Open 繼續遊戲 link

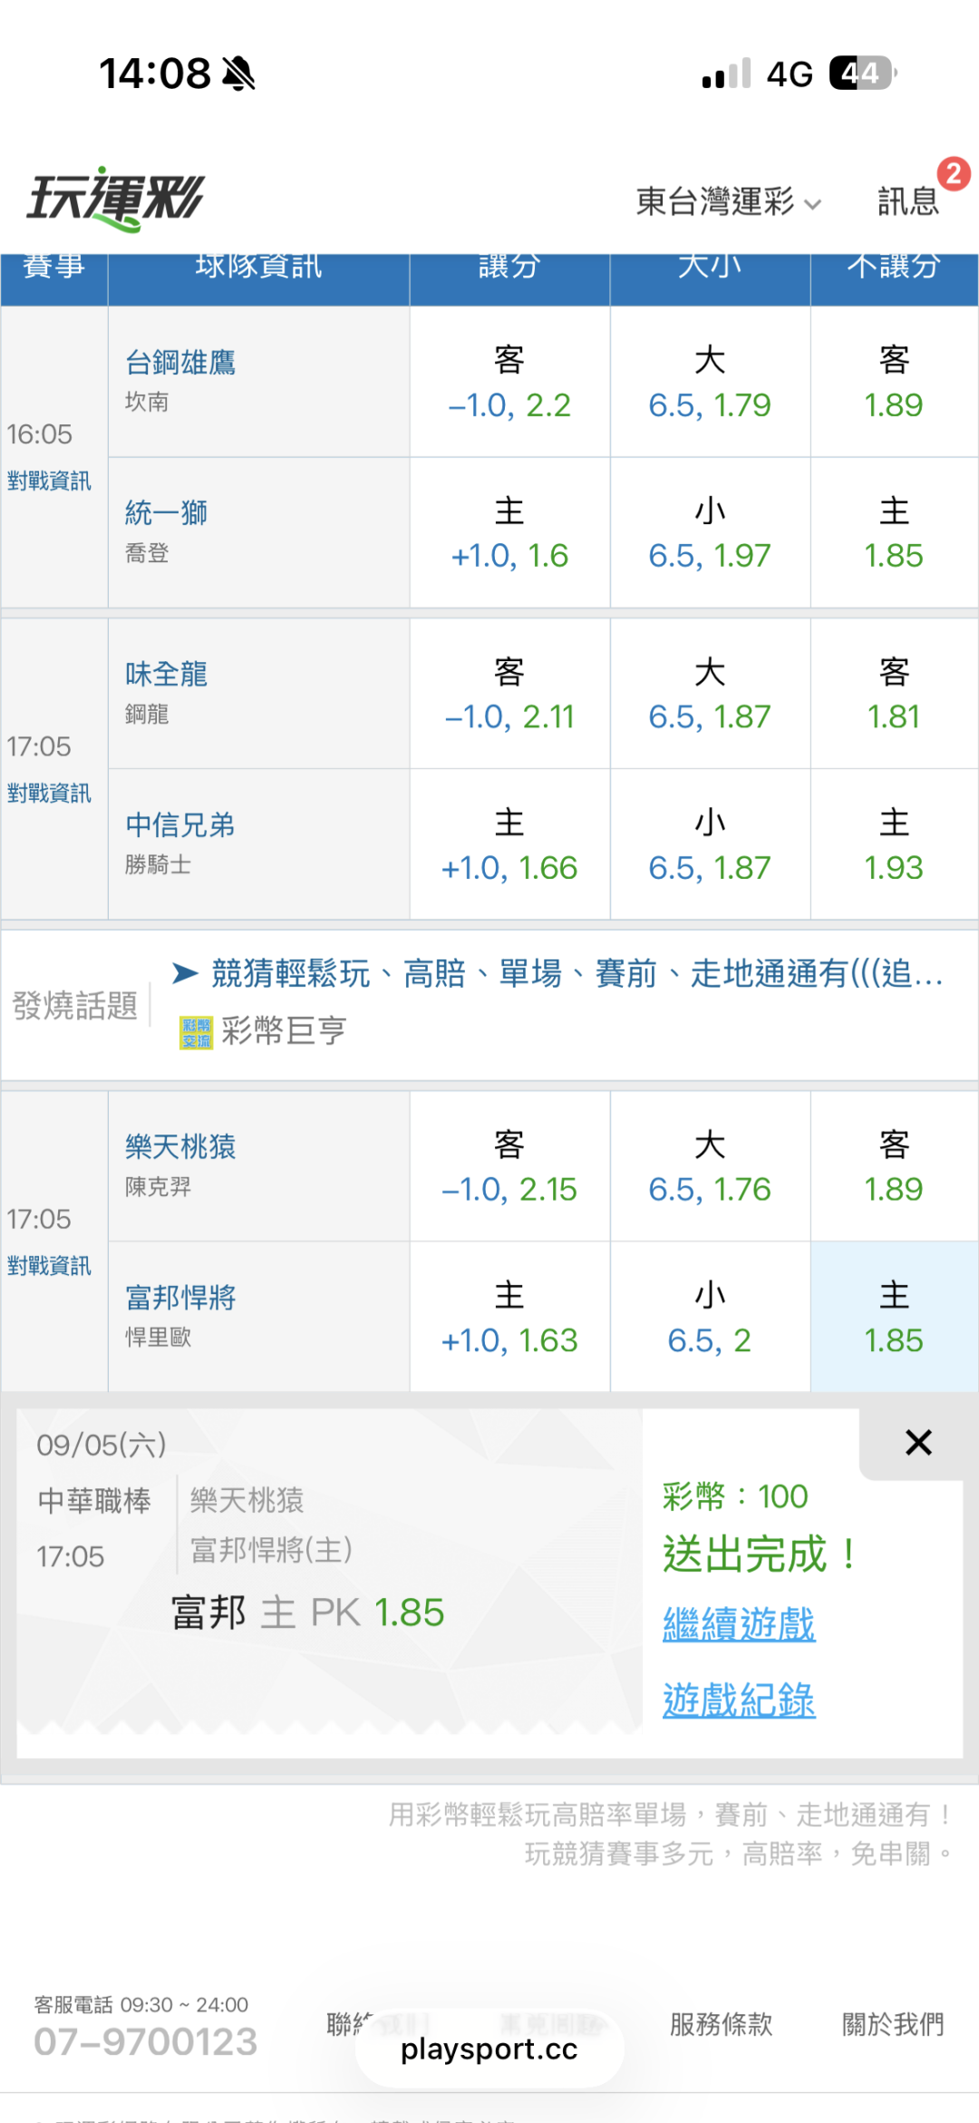(x=739, y=1623)
